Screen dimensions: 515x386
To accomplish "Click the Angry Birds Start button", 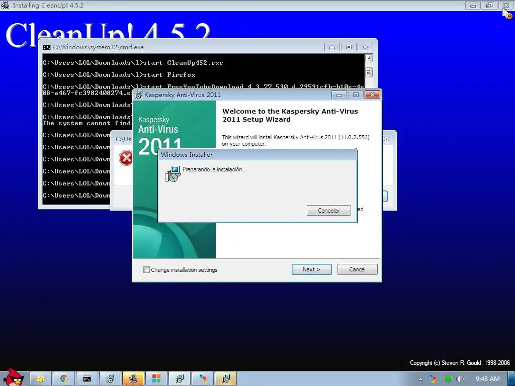I will coord(13,377).
